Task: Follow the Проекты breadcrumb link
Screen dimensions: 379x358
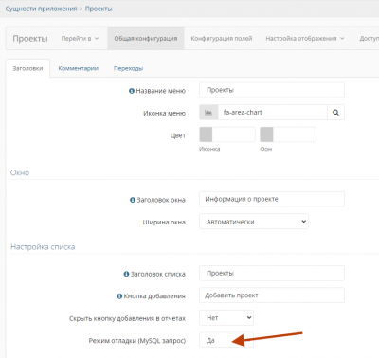Action: coord(99,9)
